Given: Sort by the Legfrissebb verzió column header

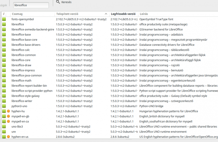Looking at the screenshot, I should coord(123,14).
